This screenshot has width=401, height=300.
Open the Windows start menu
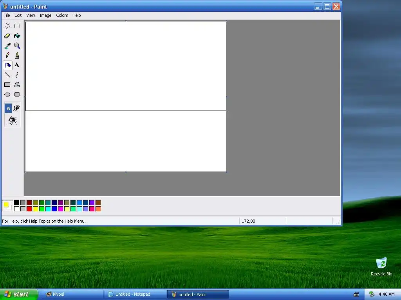[x=19, y=295]
